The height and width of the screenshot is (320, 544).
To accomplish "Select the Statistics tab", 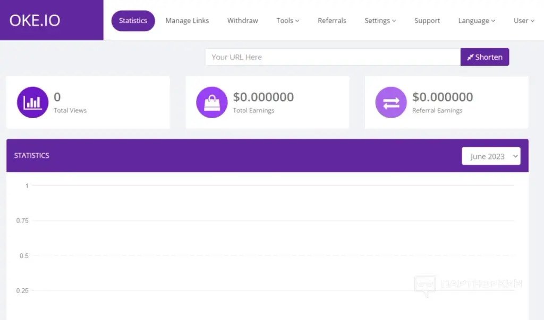I will coord(133,21).
